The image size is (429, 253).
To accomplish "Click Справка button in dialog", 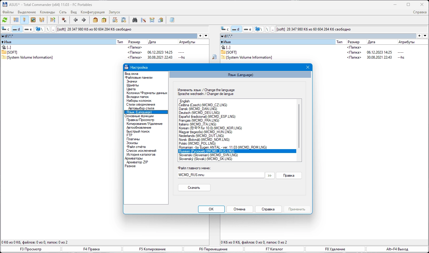I will (268, 209).
